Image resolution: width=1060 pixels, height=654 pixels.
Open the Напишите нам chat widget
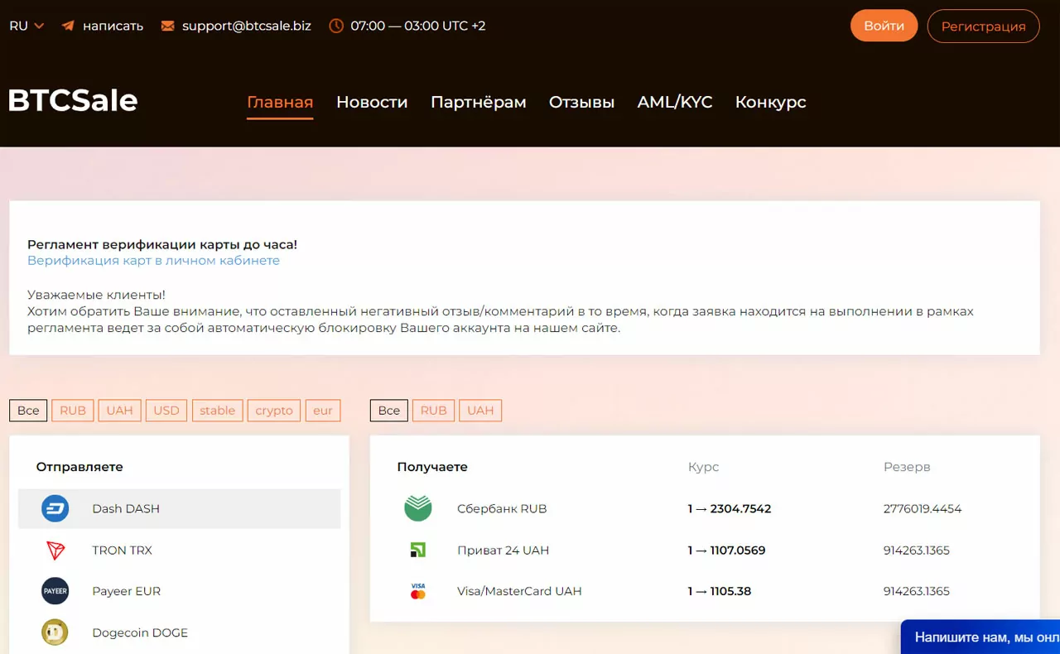click(980, 637)
